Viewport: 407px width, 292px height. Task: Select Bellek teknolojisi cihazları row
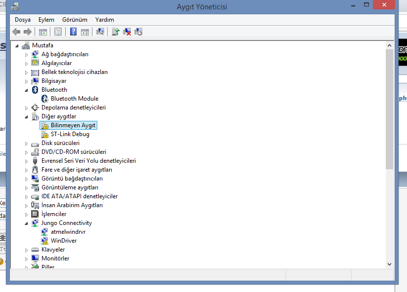pos(75,72)
